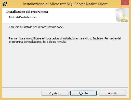Screen dimensions: 131x100
Task: Cancel setup with the Annulla button
Action: tap(113, 93)
